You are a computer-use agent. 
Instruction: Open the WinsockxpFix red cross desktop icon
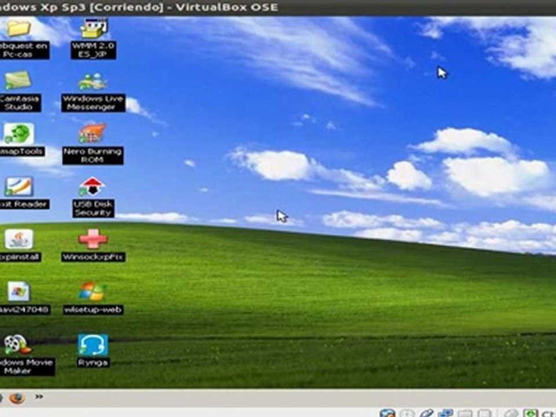point(93,239)
